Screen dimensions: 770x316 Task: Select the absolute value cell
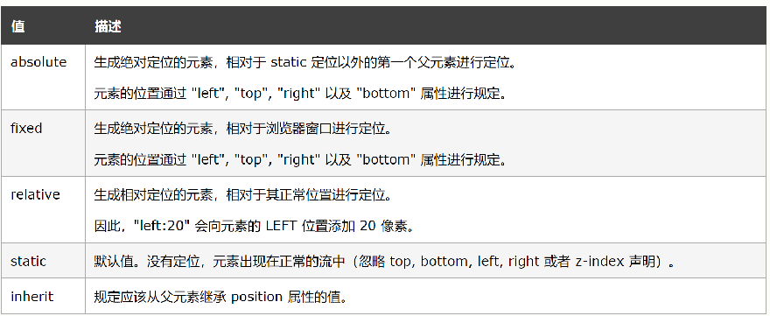click(38, 62)
